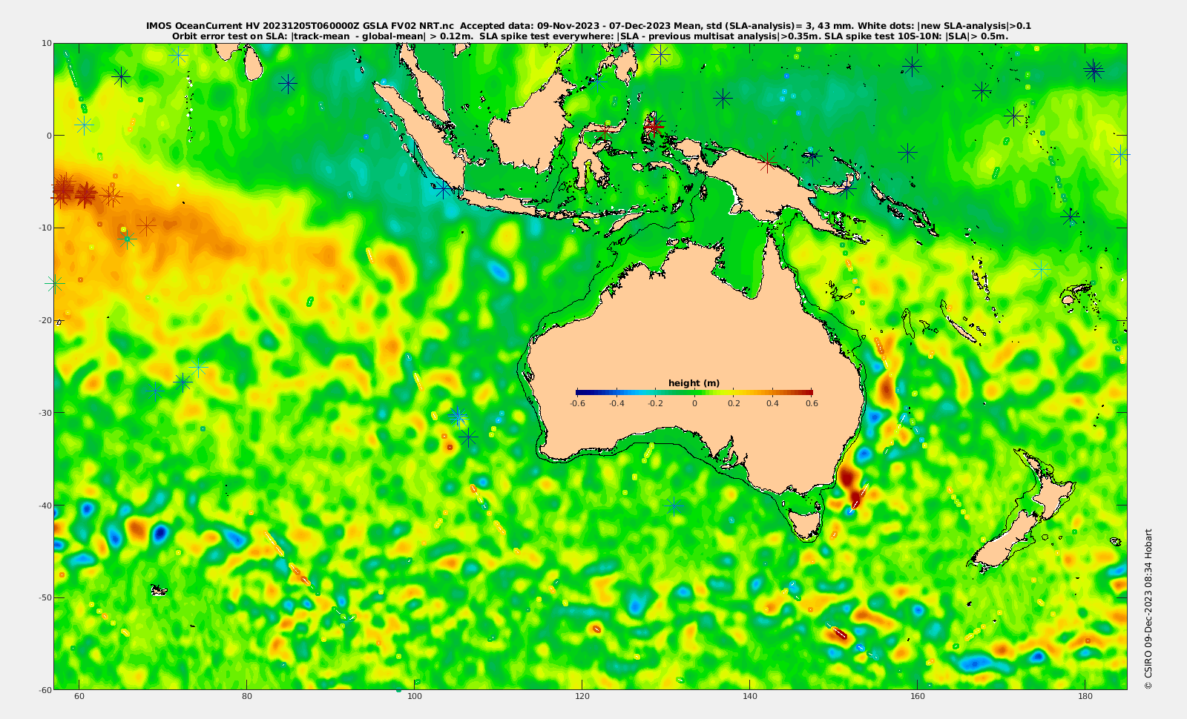This screenshot has height=719, width=1187.
Task: Click the 'height (m)' colorbar label
Action: 694,383
